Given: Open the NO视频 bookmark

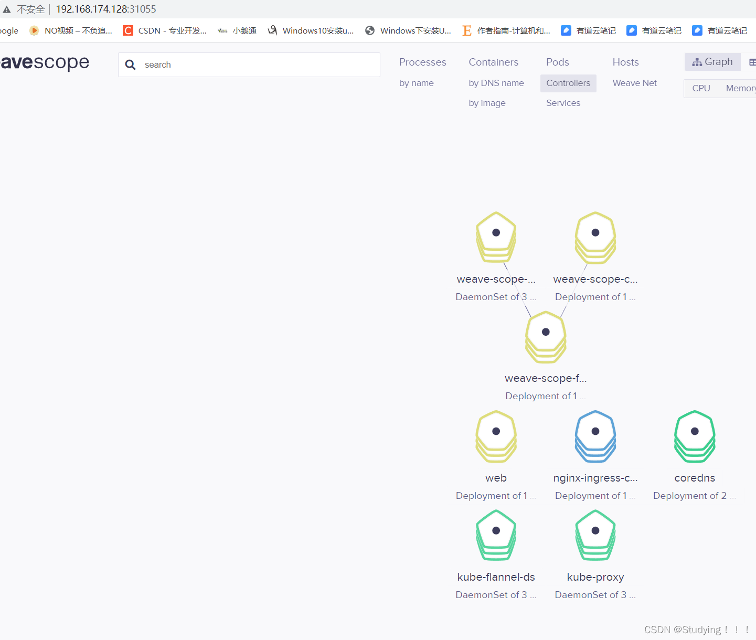Looking at the screenshot, I should (x=71, y=30).
